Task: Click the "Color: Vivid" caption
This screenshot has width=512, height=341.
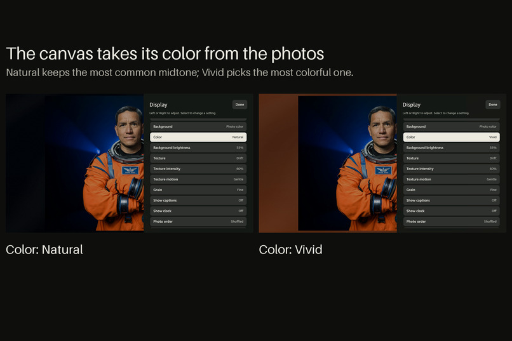Action: [290, 250]
